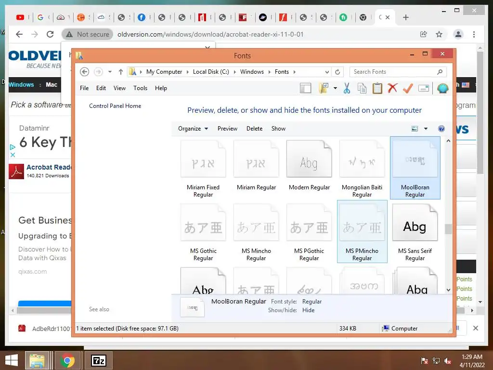Expand Fonts breadcrumb arrow
Viewport: 493px width, 370px height.
[294, 72]
